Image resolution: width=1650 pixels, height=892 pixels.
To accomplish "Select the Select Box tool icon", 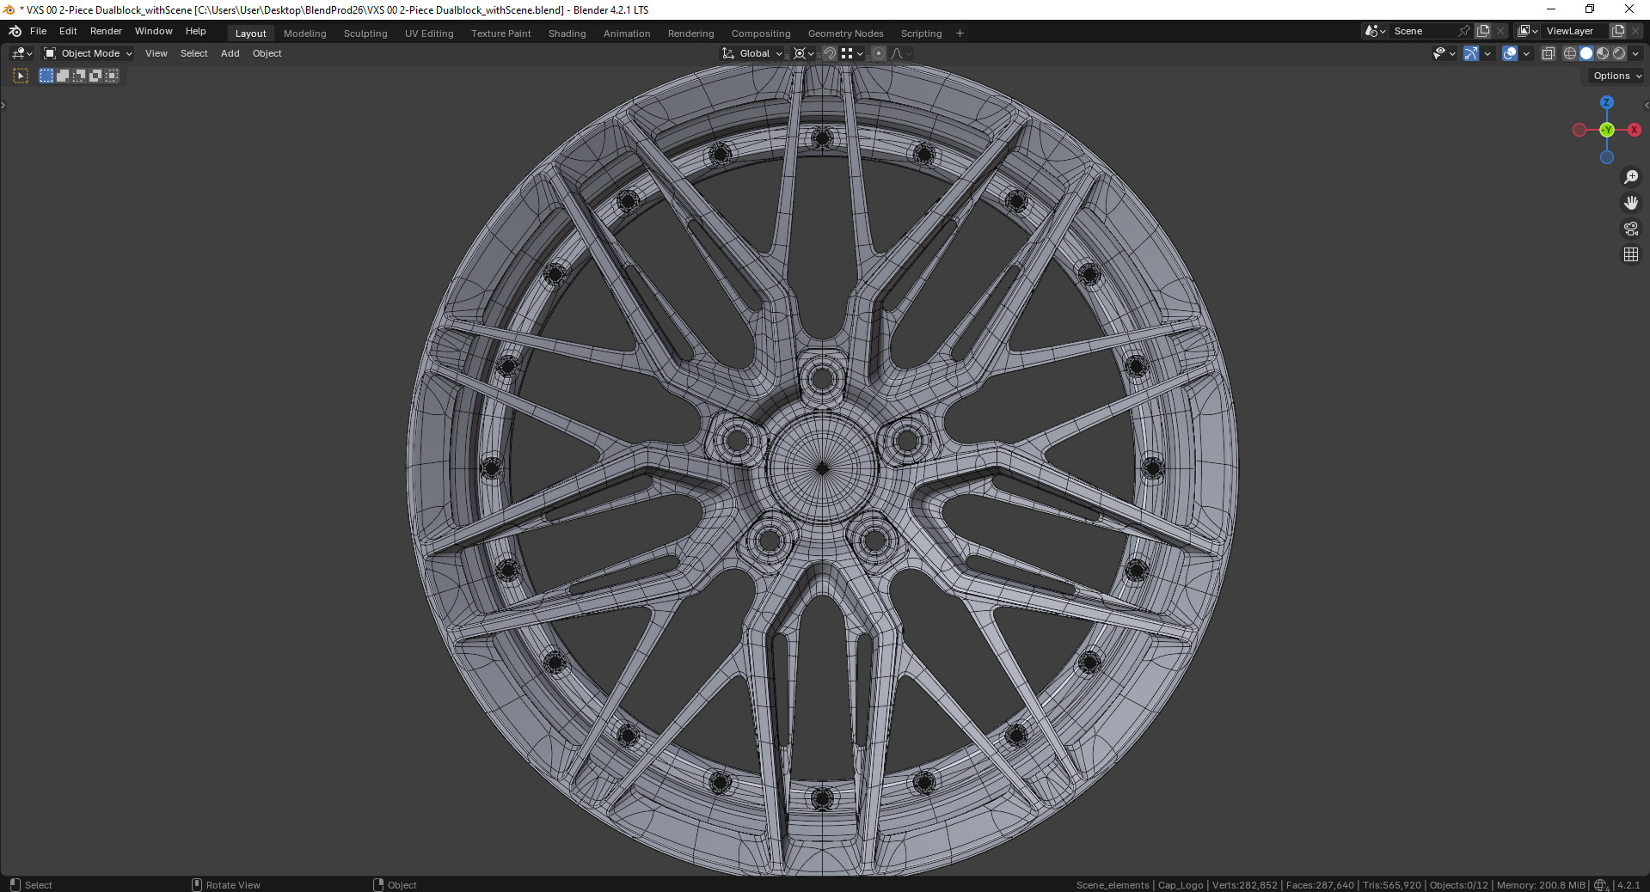I will tap(21, 76).
